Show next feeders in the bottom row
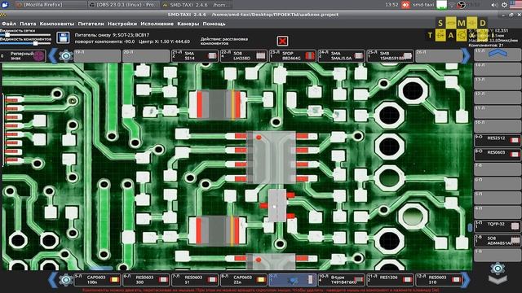Viewport: 522px width, 293px height. pos(466,280)
